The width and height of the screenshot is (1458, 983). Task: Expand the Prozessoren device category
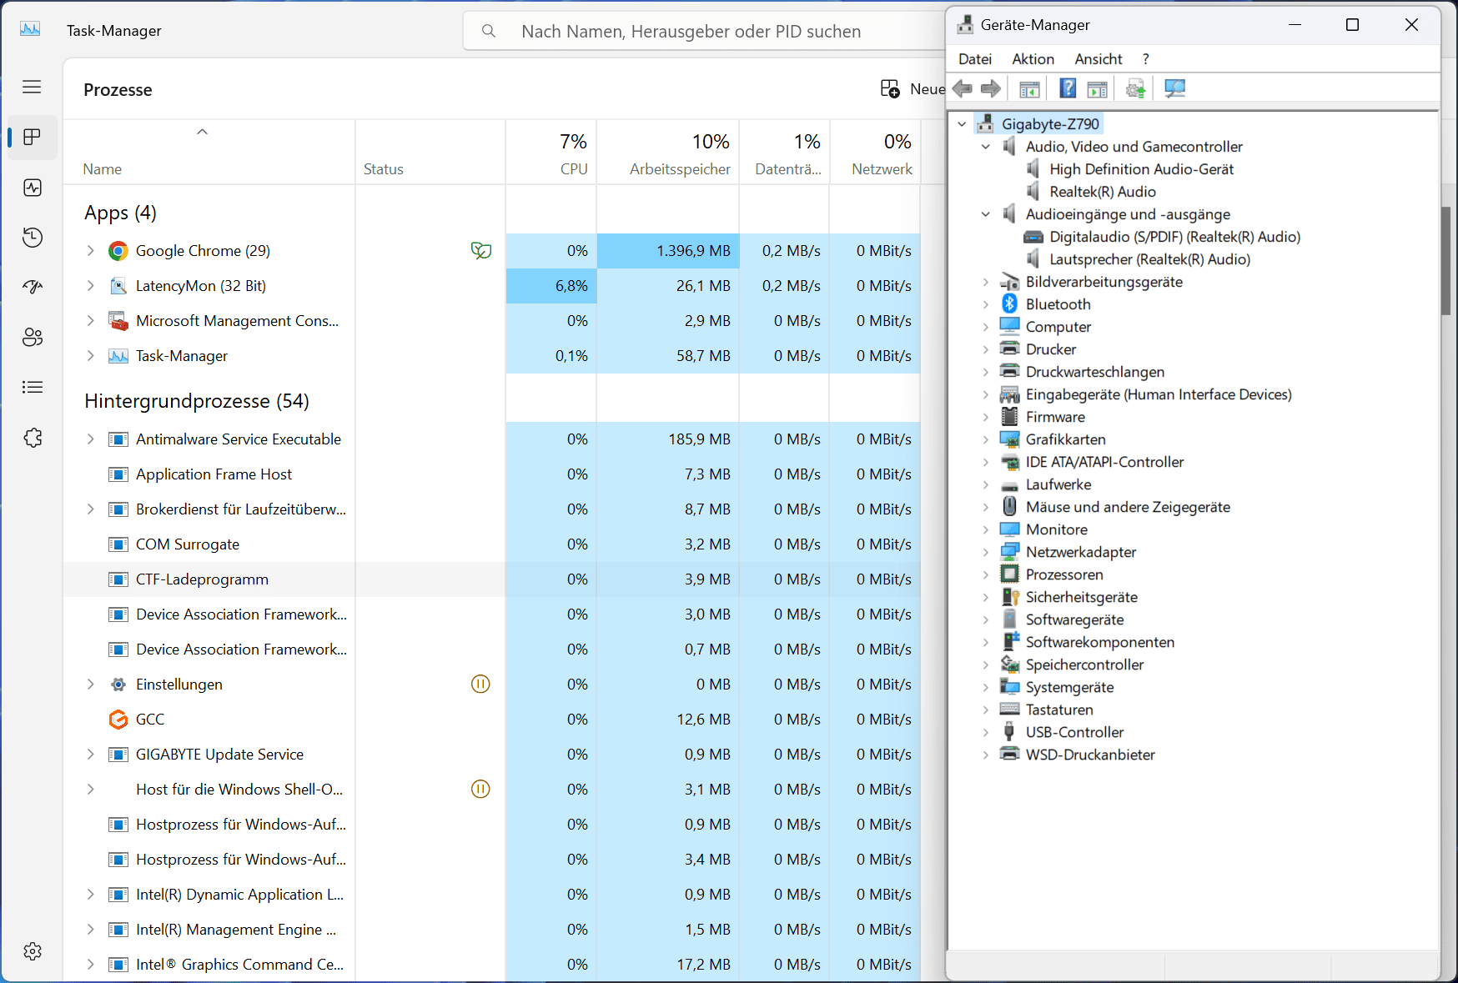(x=986, y=574)
